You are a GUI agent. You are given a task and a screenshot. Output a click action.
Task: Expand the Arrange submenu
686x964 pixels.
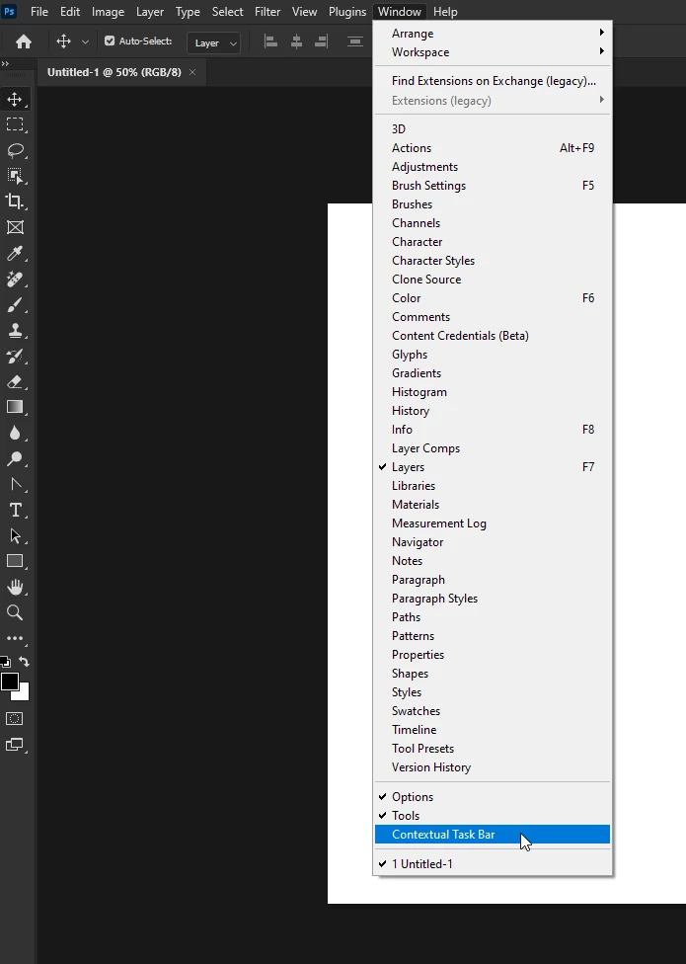(x=494, y=34)
